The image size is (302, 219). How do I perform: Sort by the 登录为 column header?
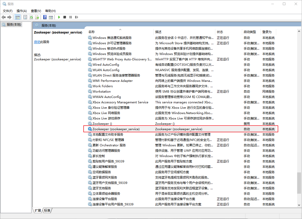269,32
